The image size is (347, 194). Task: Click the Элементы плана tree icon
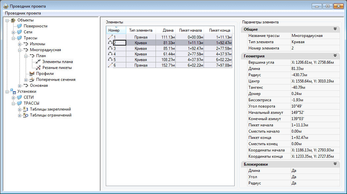(38, 62)
